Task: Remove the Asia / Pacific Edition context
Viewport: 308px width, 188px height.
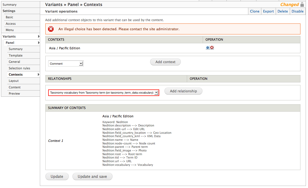Action: [212, 47]
